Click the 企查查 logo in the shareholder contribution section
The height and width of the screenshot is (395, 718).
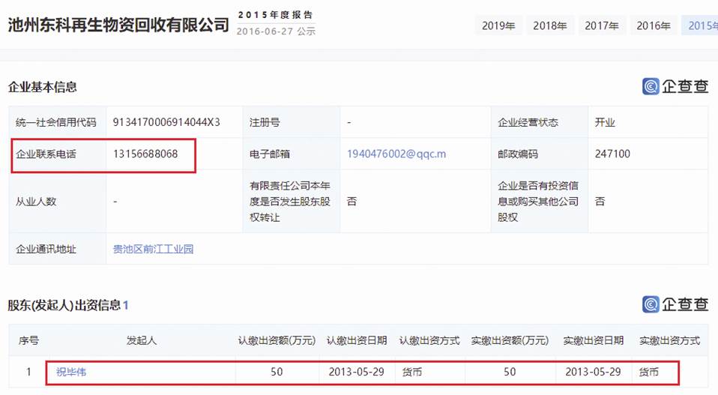point(675,304)
